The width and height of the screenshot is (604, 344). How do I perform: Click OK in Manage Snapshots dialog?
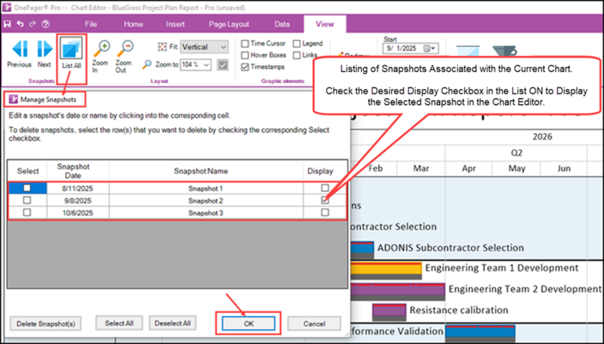pos(248,324)
